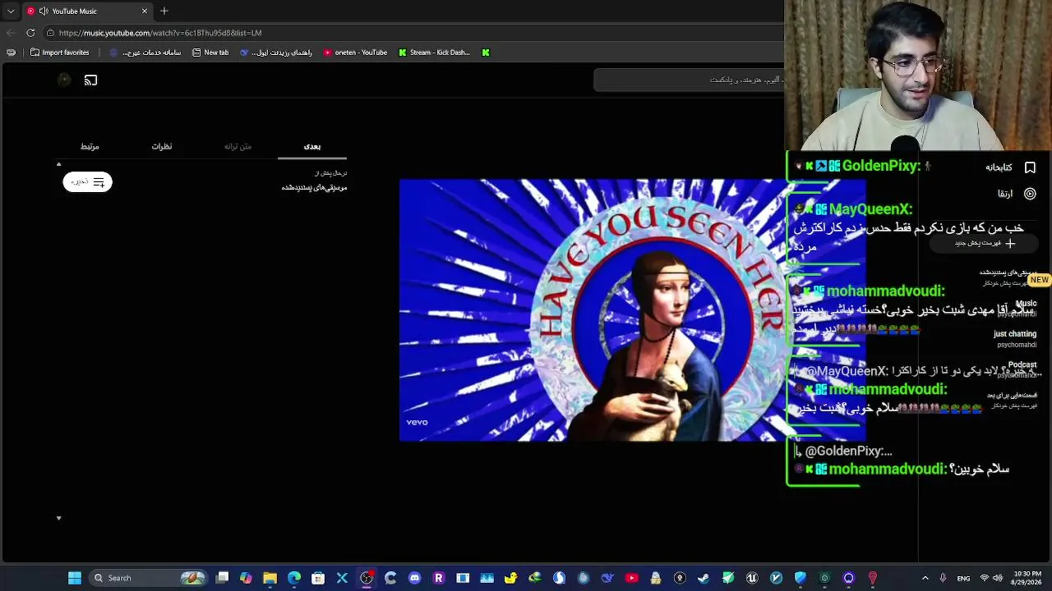
Task: Open the red YouTube taskbar icon
Action: pyautogui.click(x=631, y=578)
